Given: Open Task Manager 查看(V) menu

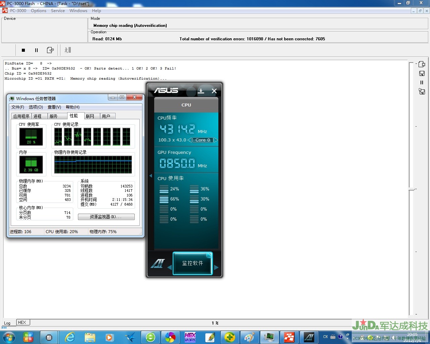Looking at the screenshot, I should point(54,107).
